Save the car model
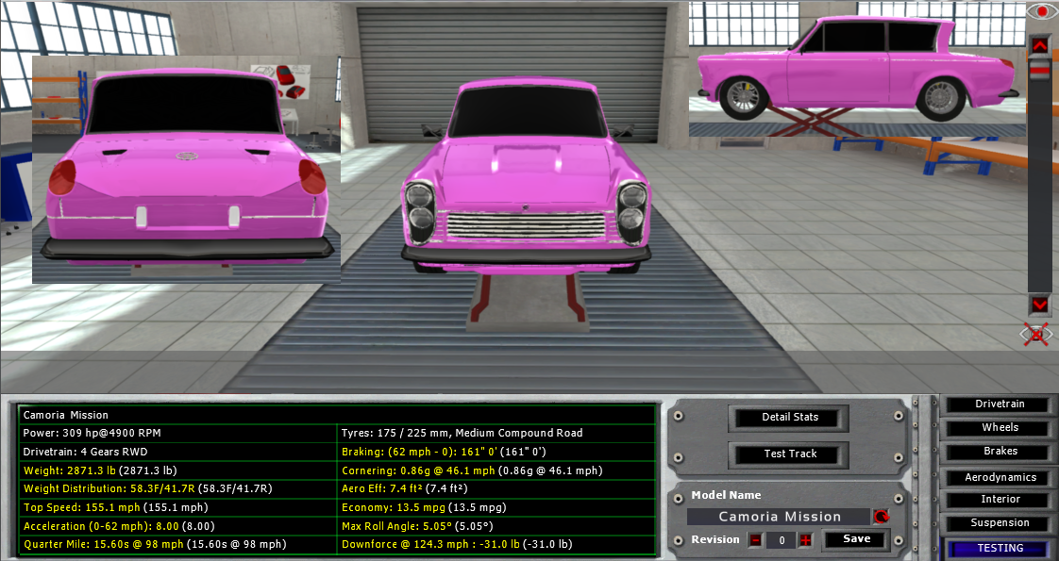The height and width of the screenshot is (561, 1059). click(x=856, y=539)
